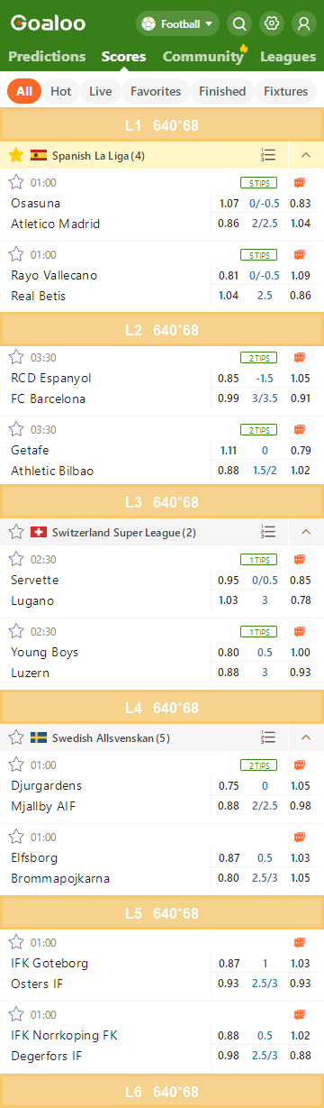
Task: Open the settings gear icon in header
Action: [271, 23]
